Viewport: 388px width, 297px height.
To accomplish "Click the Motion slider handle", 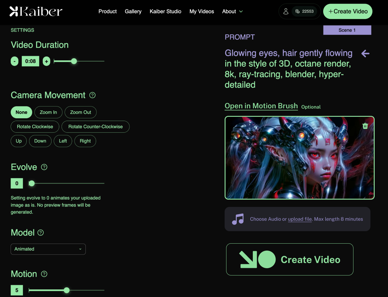I will [x=67, y=290].
